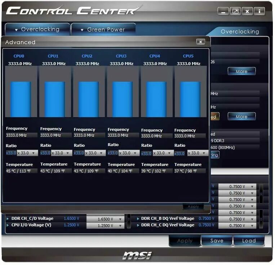
Task: Open topmost 0.7500 V dropdown on right
Action: point(237,187)
